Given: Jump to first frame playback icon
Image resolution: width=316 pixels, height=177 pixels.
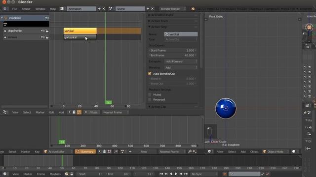Looking at the screenshot, I should point(161,174).
